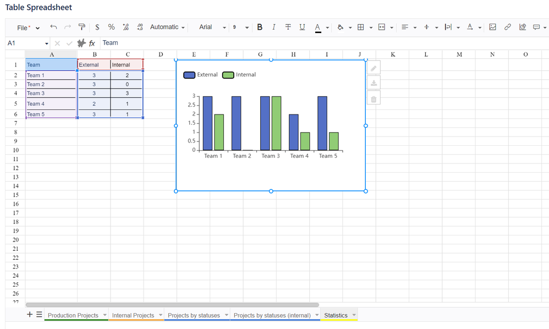Click the formula bar cancel icon
This screenshot has width=549, height=329.
pyautogui.click(x=57, y=43)
